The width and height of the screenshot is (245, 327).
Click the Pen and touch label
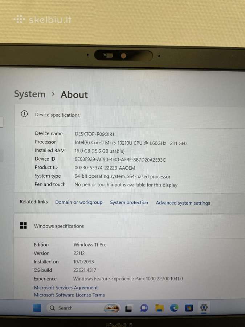point(50,184)
